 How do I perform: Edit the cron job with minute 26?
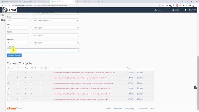coord(131,88)
